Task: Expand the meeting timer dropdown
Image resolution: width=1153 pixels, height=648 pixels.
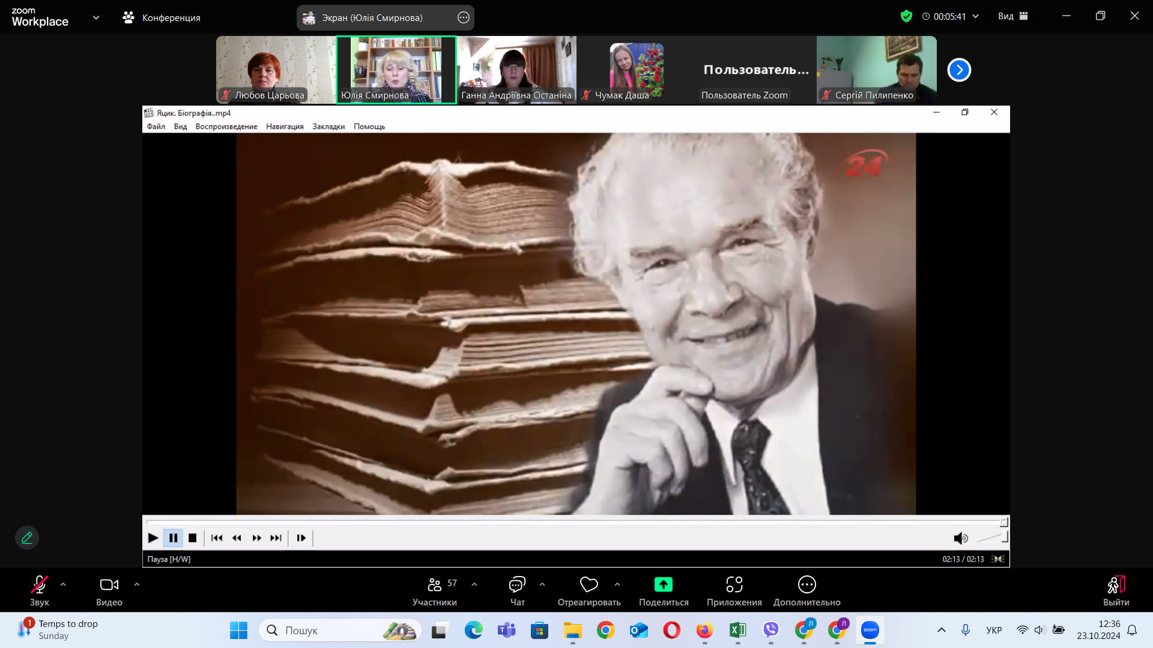Action: point(975,16)
